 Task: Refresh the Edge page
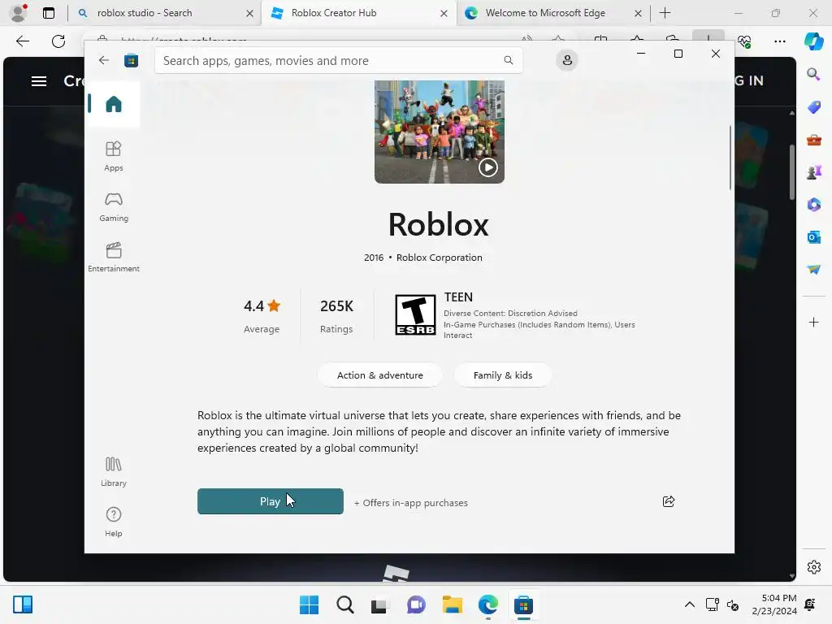pos(58,41)
